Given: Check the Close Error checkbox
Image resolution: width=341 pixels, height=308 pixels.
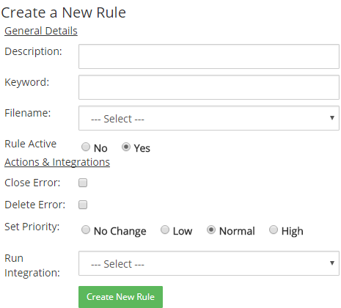Looking at the screenshot, I should pyautogui.click(x=83, y=183).
